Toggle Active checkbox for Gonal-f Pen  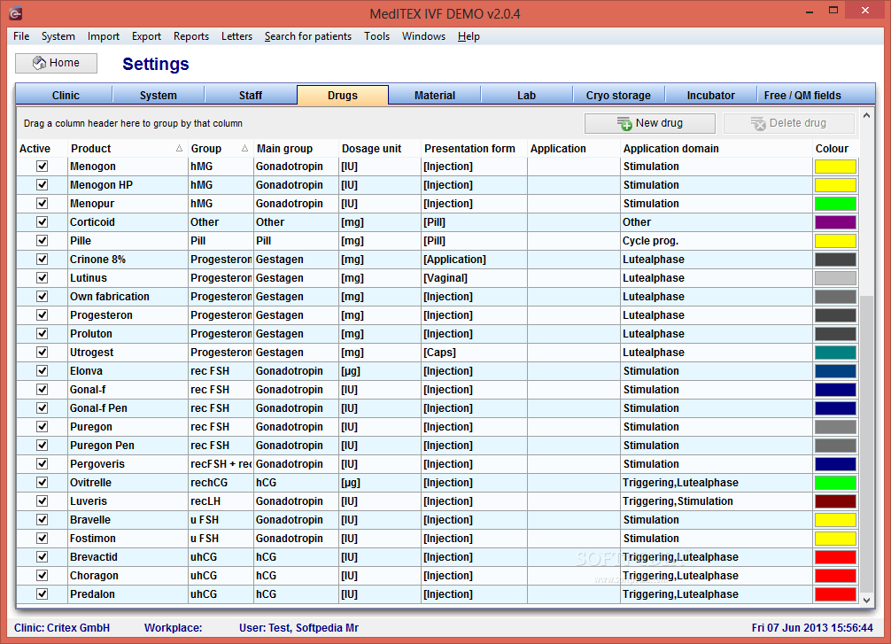tap(42, 407)
